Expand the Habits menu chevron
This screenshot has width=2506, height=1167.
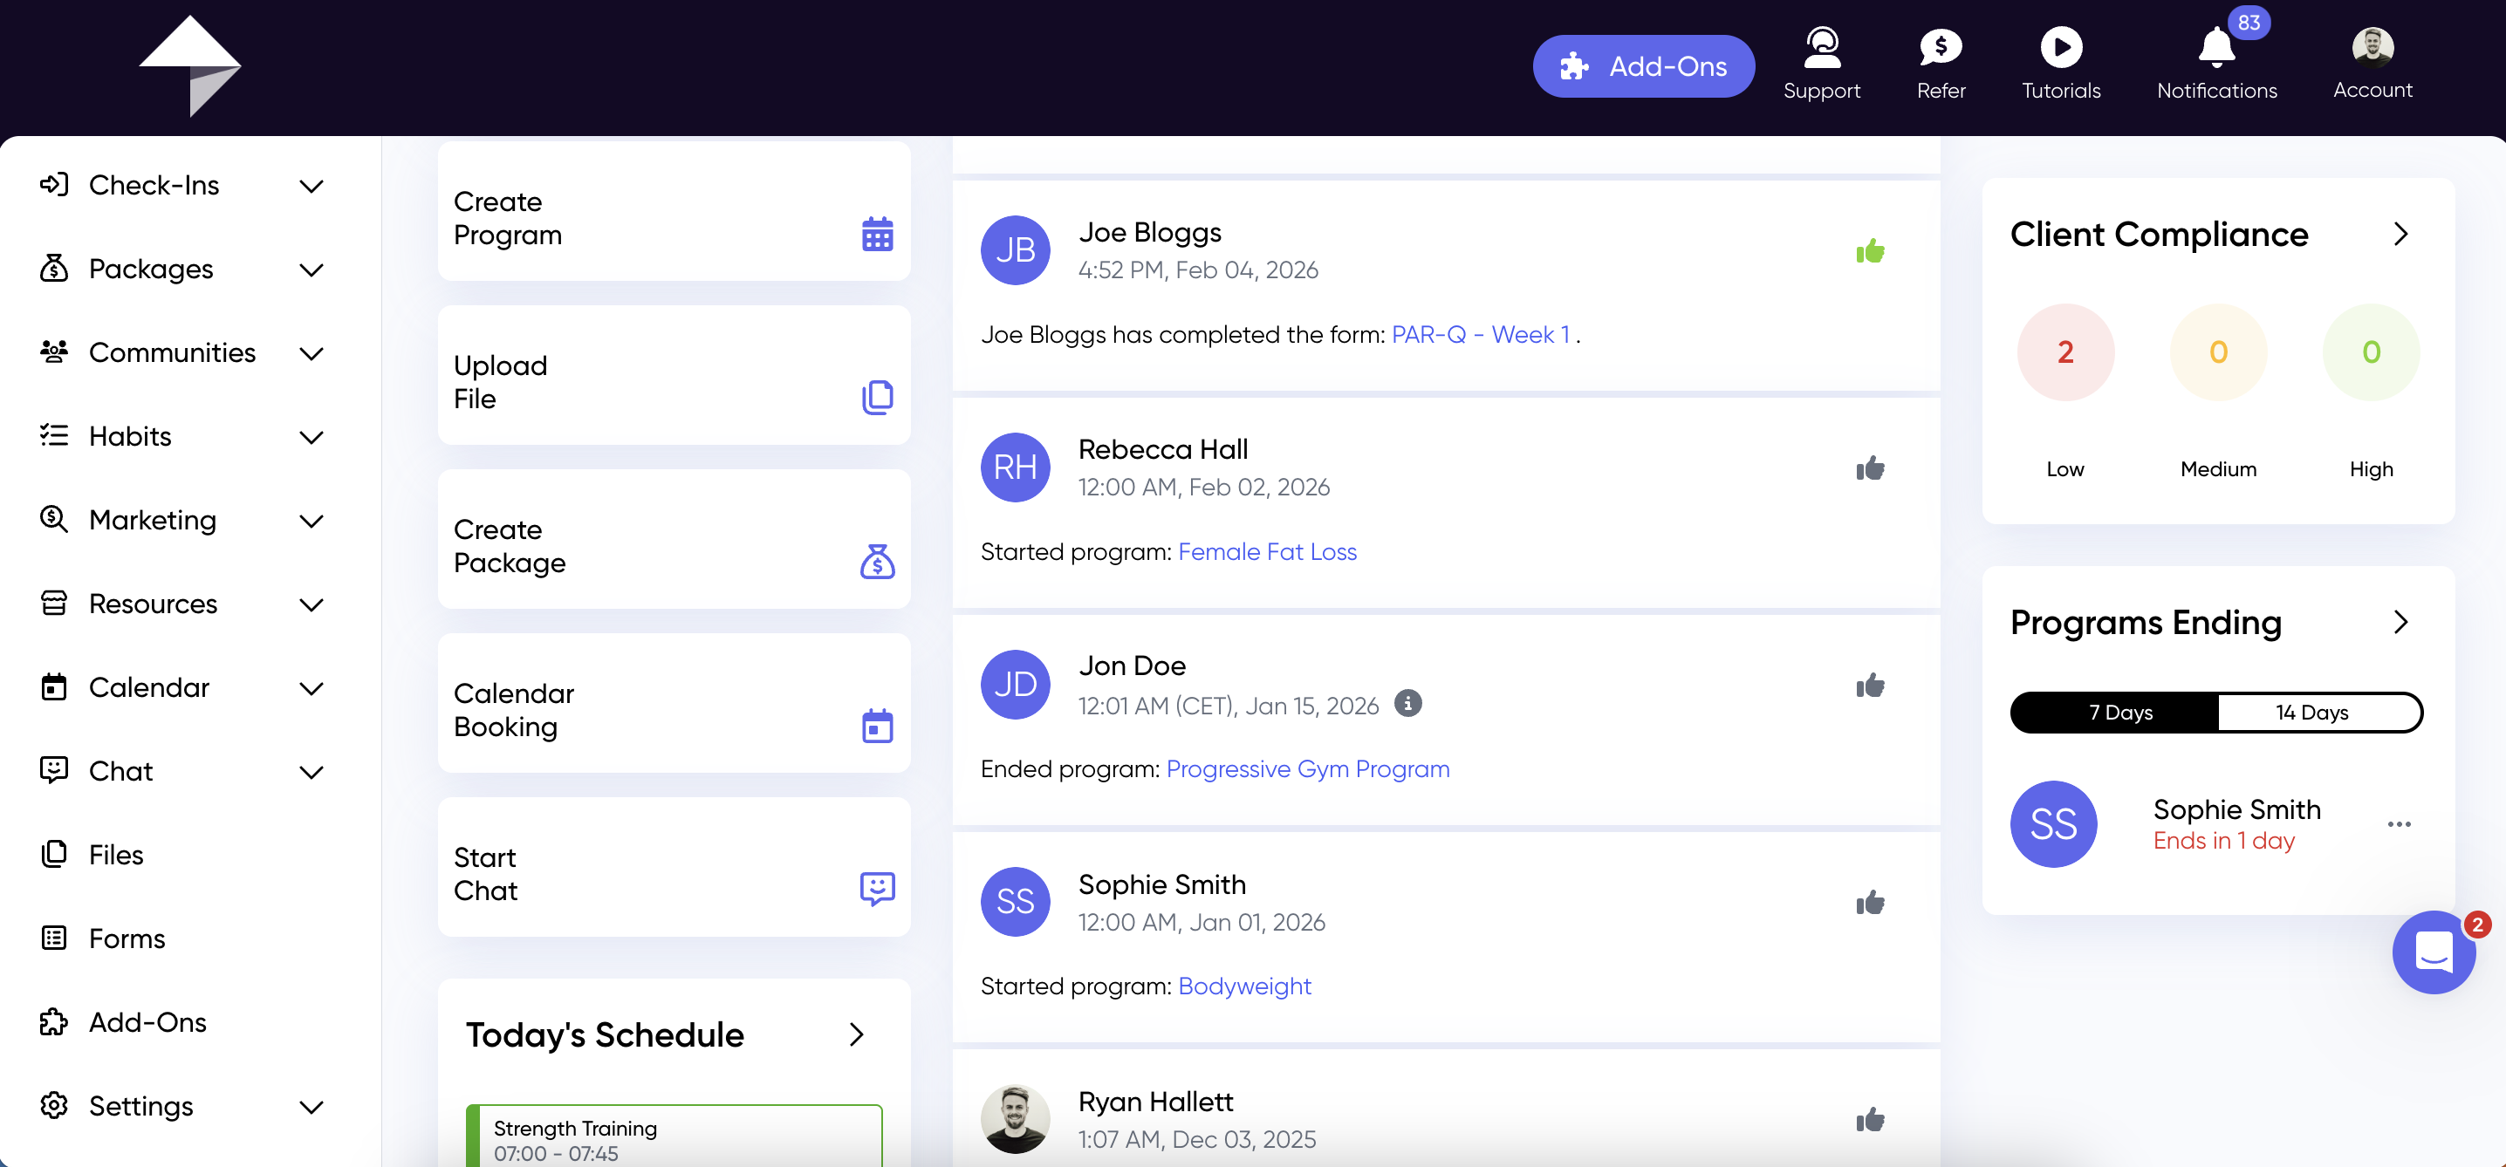[312, 437]
